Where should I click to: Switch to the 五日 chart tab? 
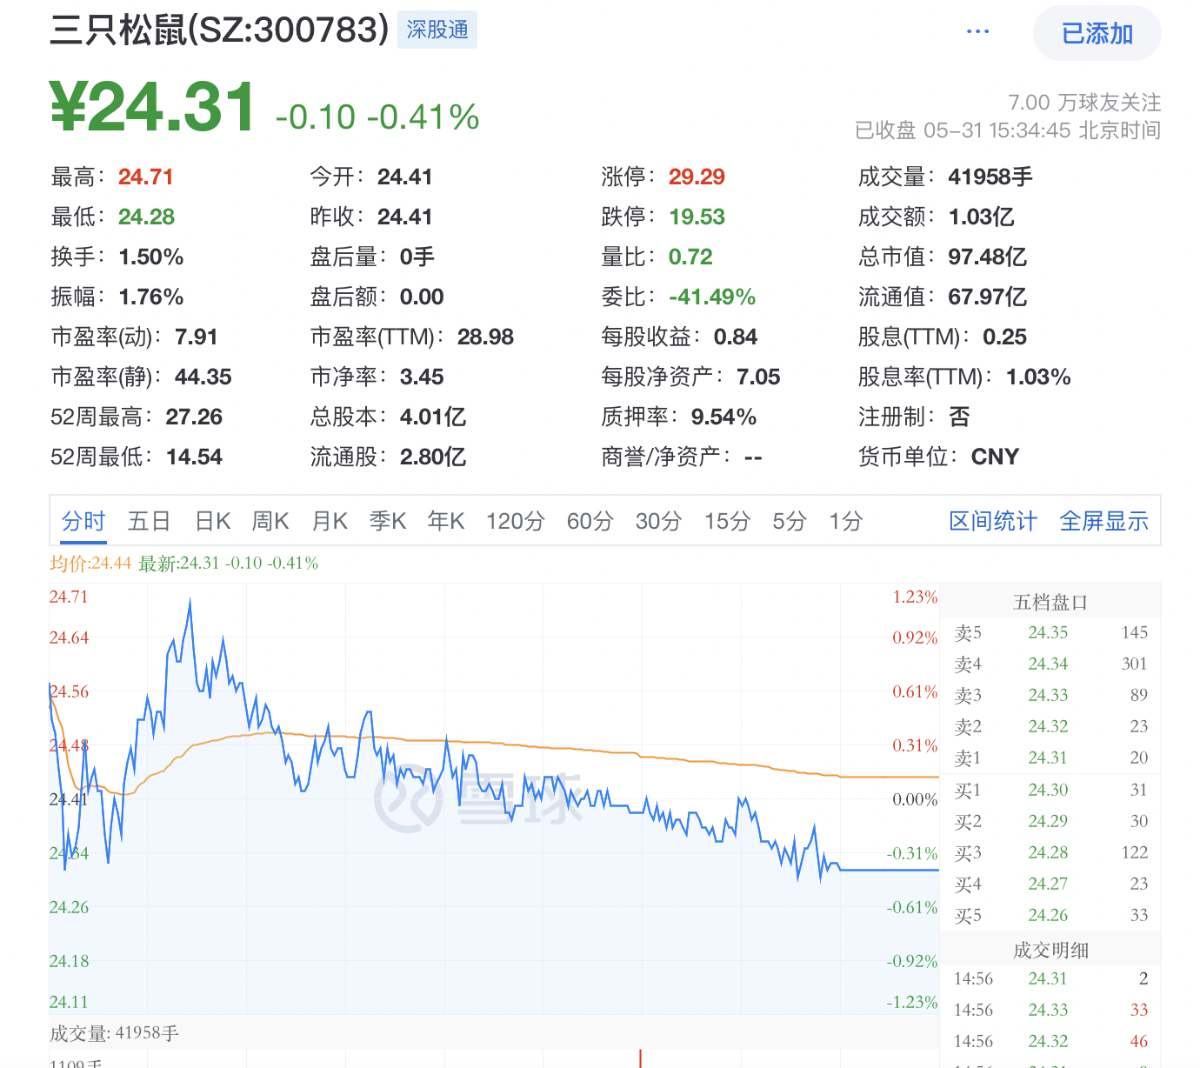pos(149,521)
